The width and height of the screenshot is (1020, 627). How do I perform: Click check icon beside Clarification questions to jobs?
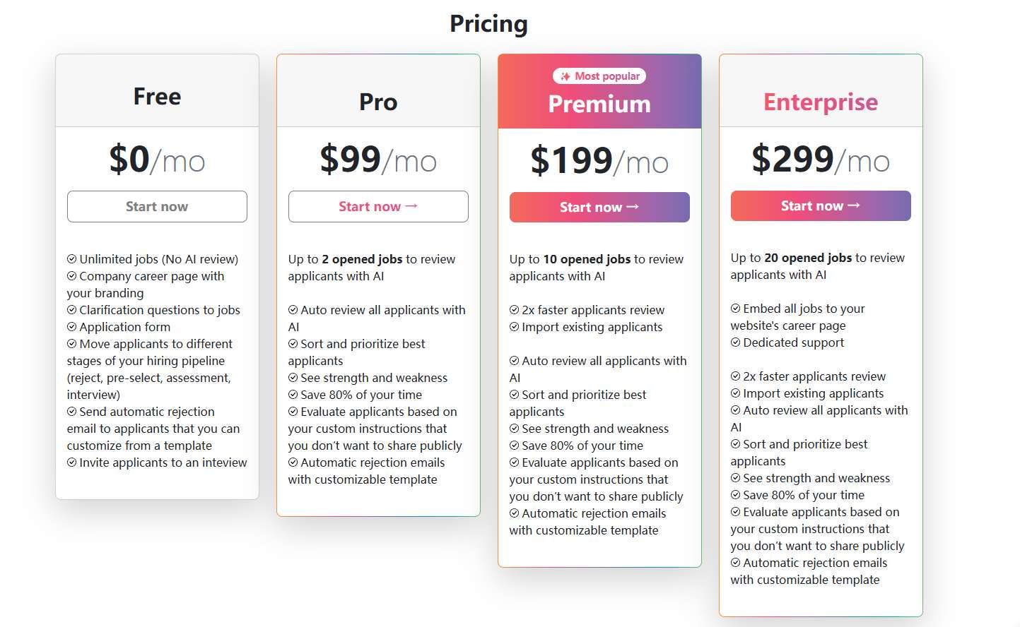coord(72,310)
